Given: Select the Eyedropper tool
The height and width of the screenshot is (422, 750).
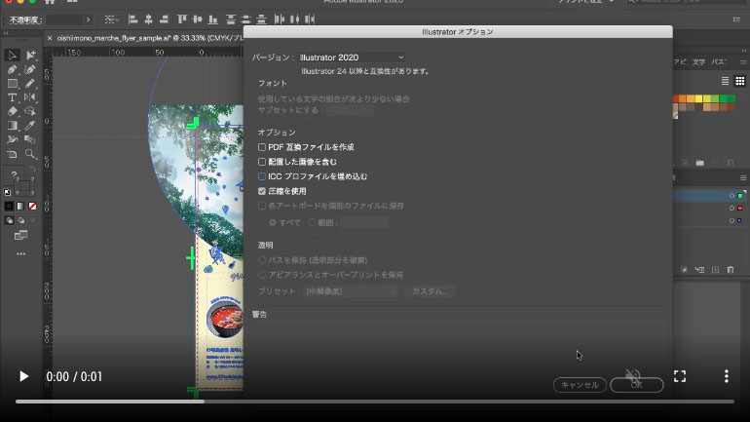Looking at the screenshot, I should (x=30, y=126).
